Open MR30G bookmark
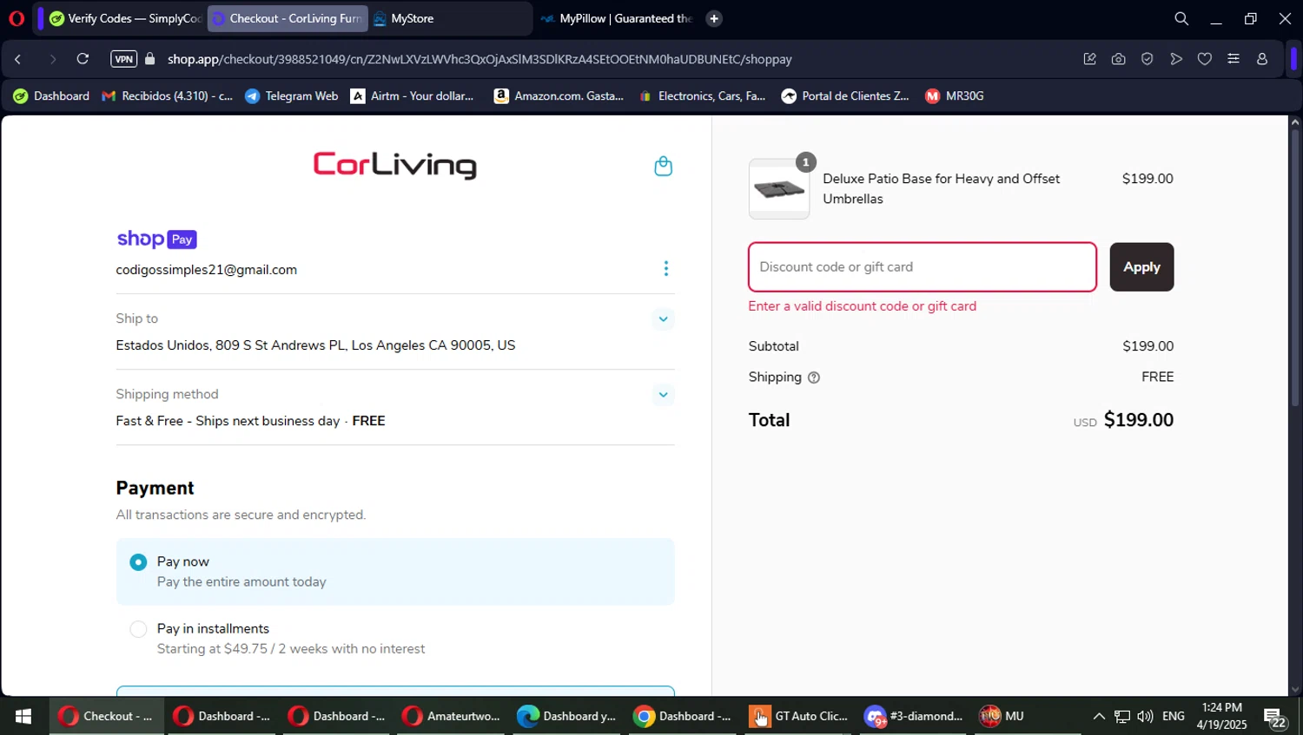Screen dimensions: 1303x735 coord(955,96)
